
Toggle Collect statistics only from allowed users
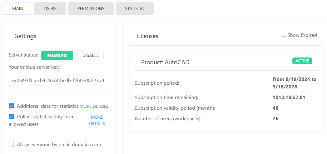point(12,117)
